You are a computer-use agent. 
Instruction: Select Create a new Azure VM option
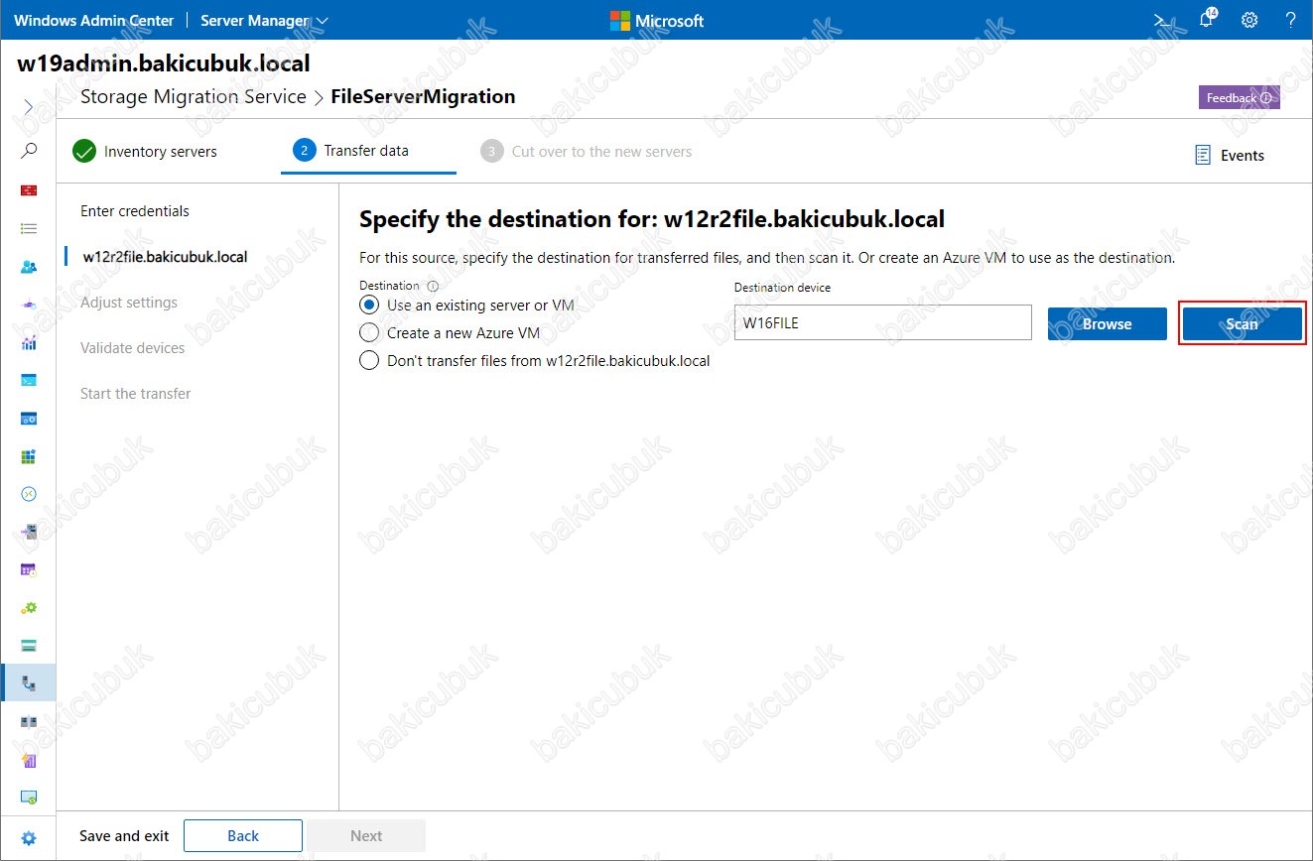coord(369,333)
